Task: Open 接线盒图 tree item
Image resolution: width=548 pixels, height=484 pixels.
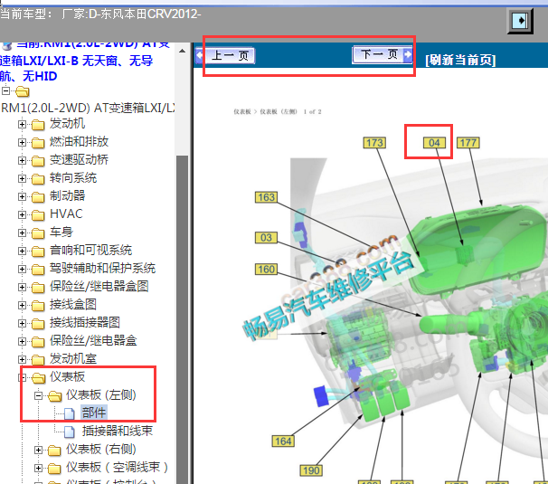Action: tap(72, 305)
